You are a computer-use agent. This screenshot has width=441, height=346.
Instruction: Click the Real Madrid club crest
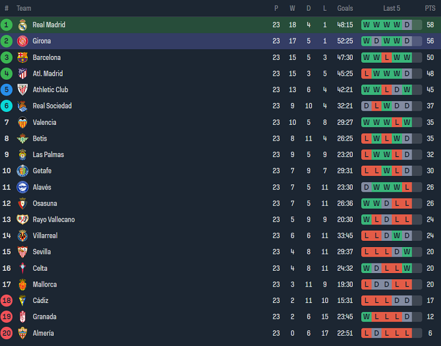(23, 25)
